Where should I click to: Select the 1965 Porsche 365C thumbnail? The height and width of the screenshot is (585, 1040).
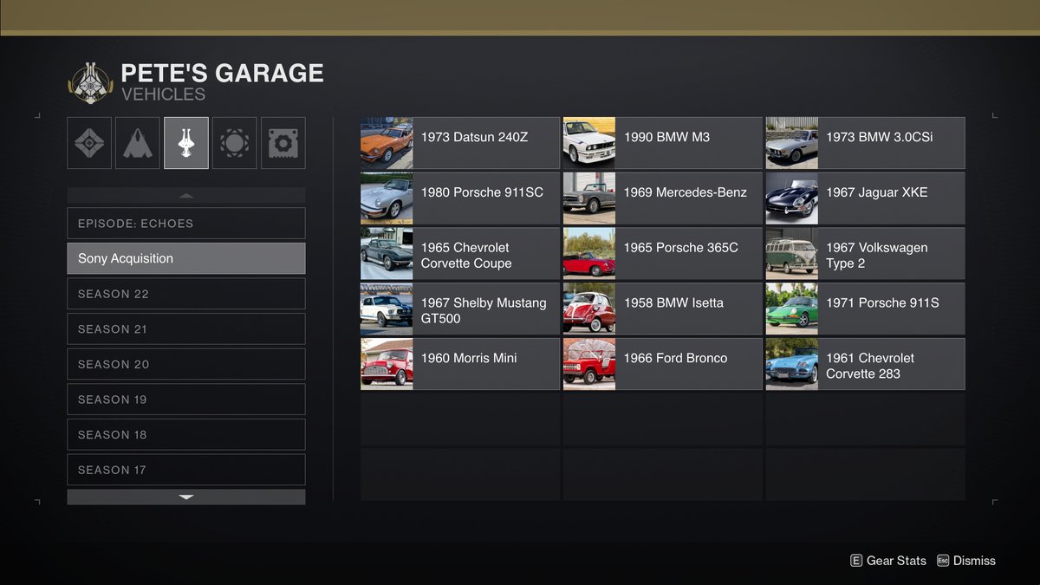click(589, 254)
